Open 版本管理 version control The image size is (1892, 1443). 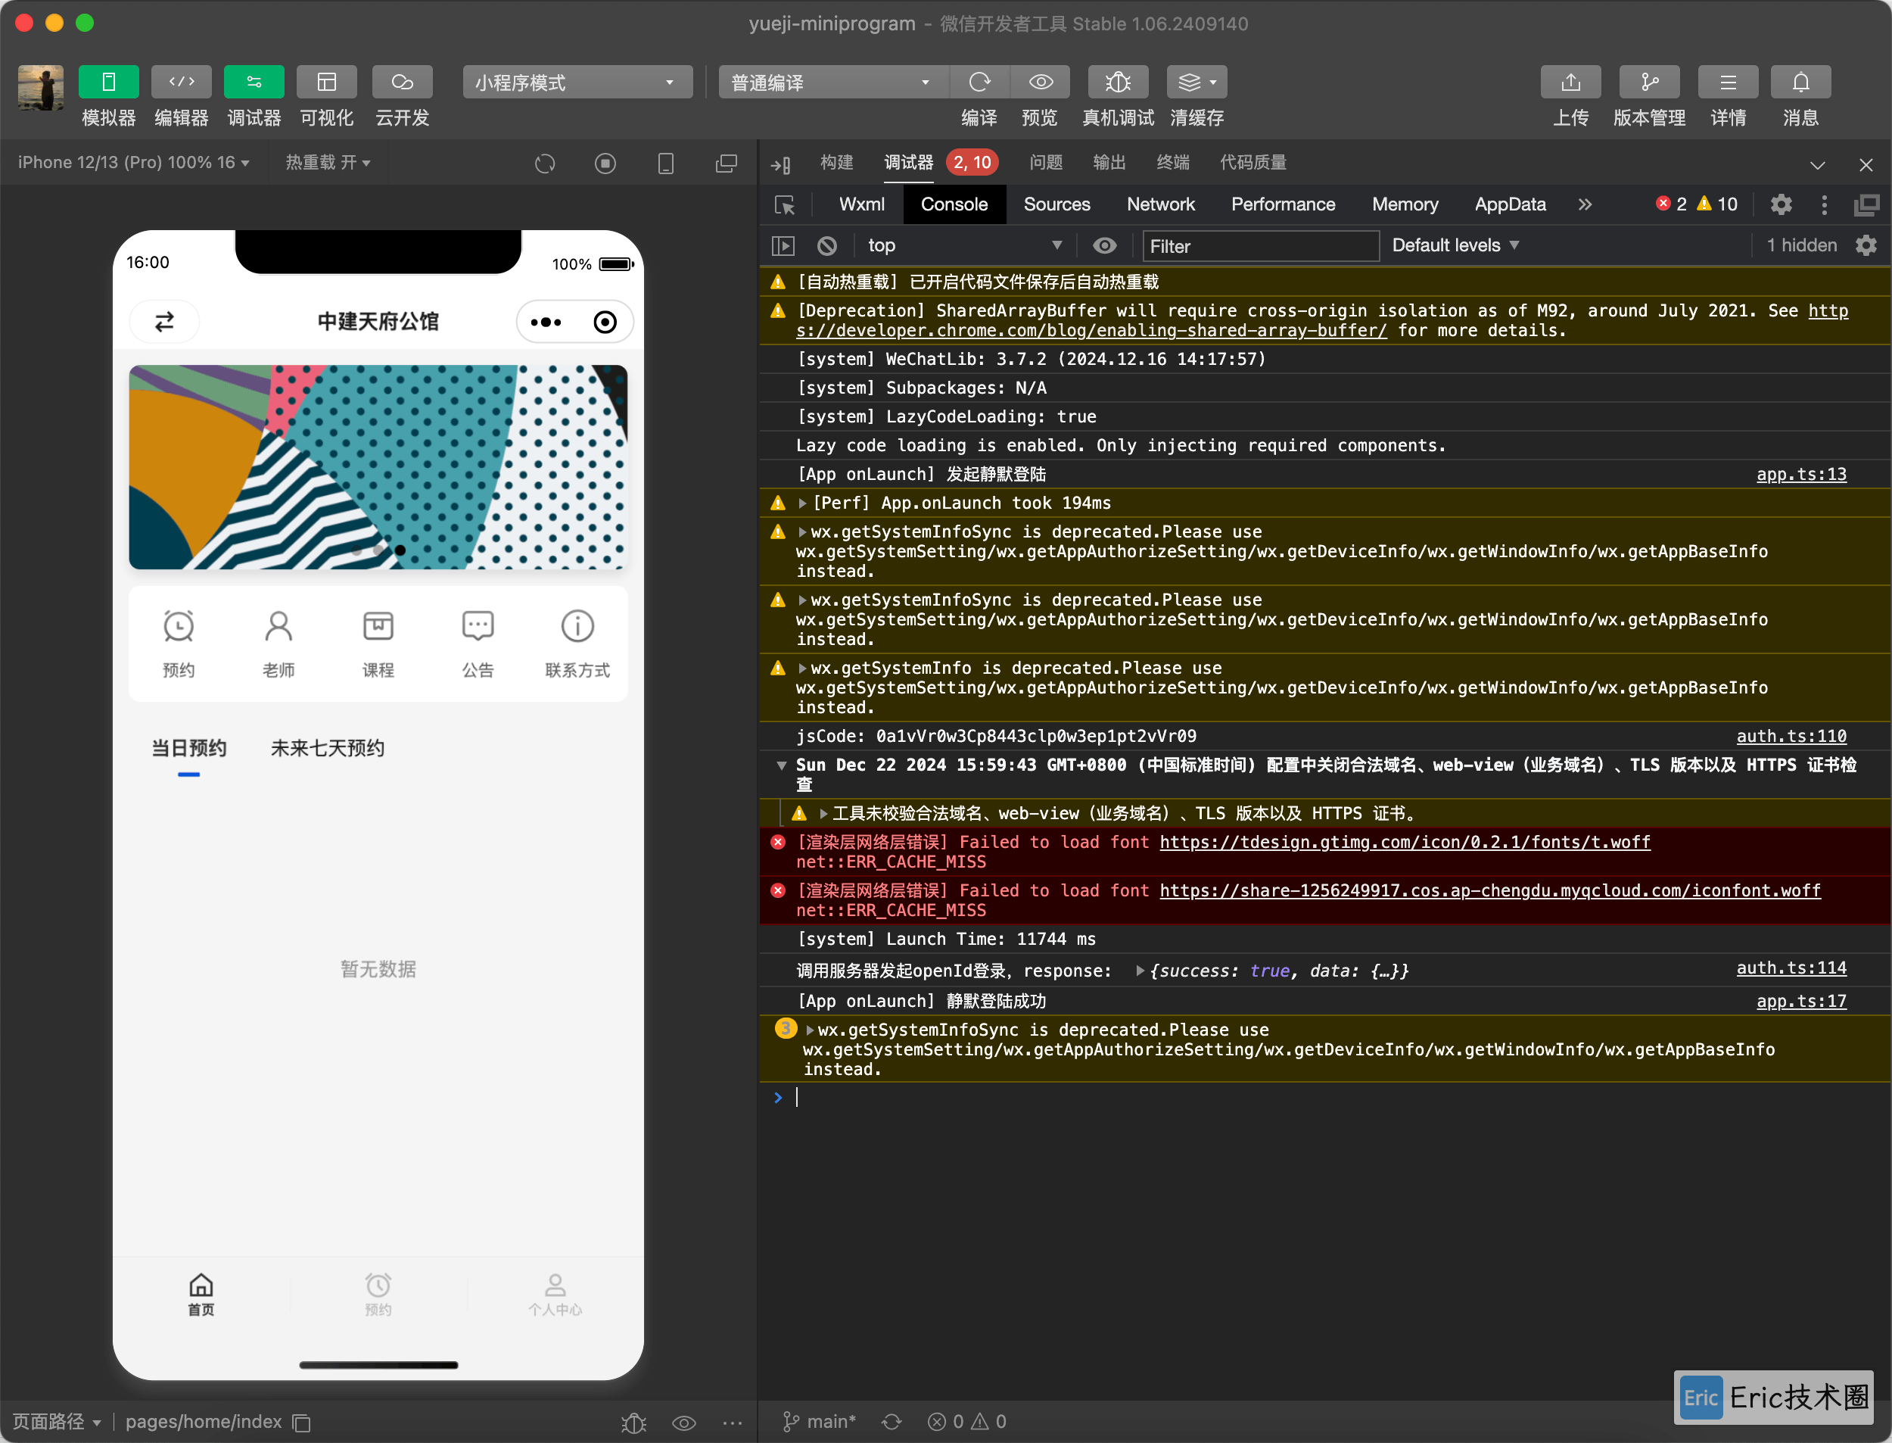(1649, 83)
